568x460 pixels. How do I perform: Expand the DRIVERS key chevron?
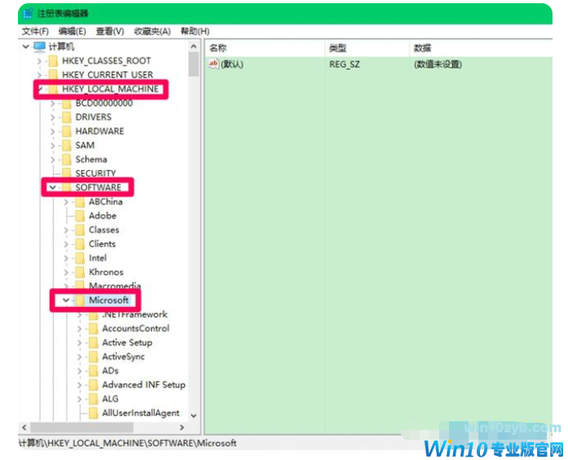(x=52, y=117)
